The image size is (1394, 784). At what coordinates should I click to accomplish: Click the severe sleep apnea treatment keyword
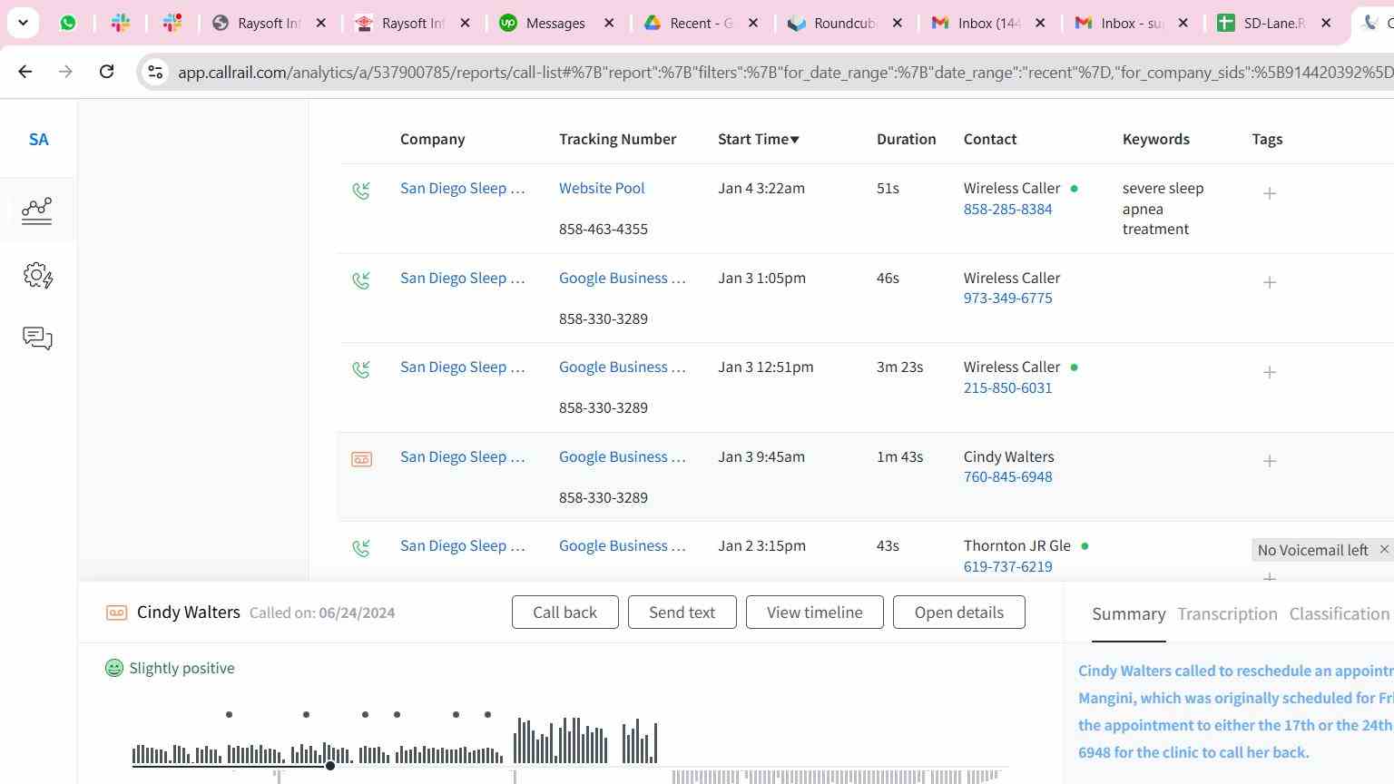(x=1163, y=209)
